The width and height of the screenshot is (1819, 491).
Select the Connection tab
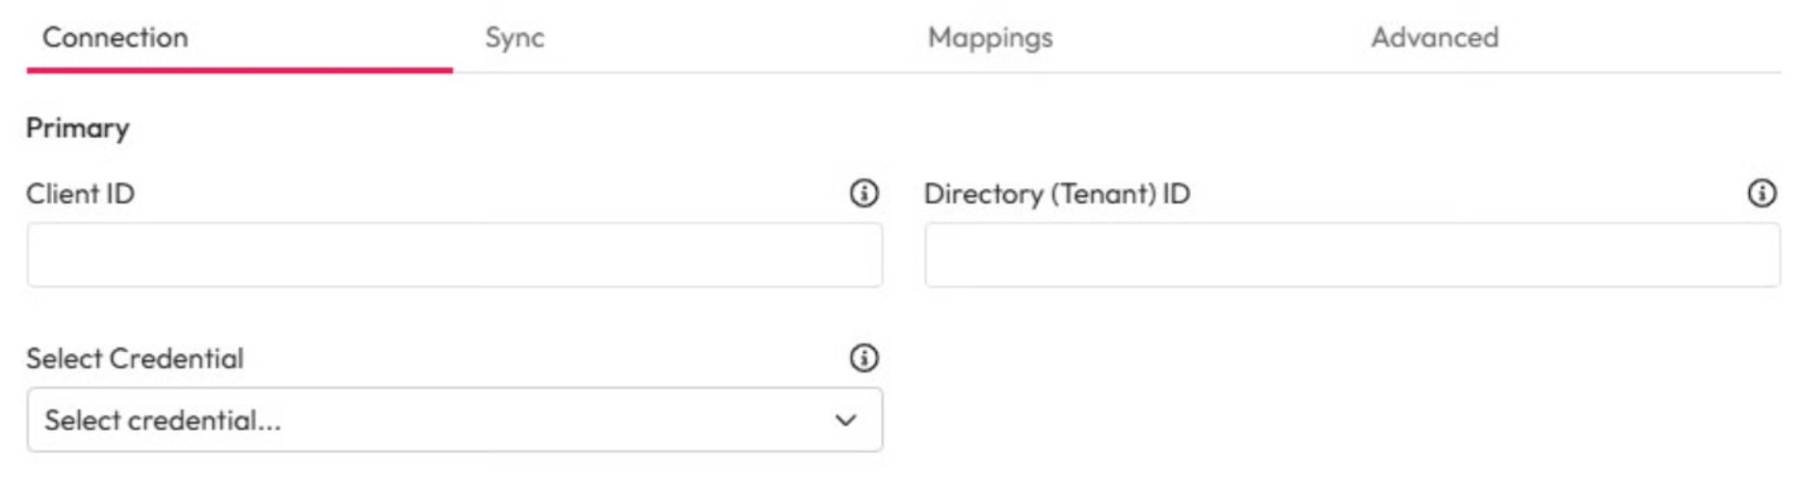pyautogui.click(x=115, y=38)
